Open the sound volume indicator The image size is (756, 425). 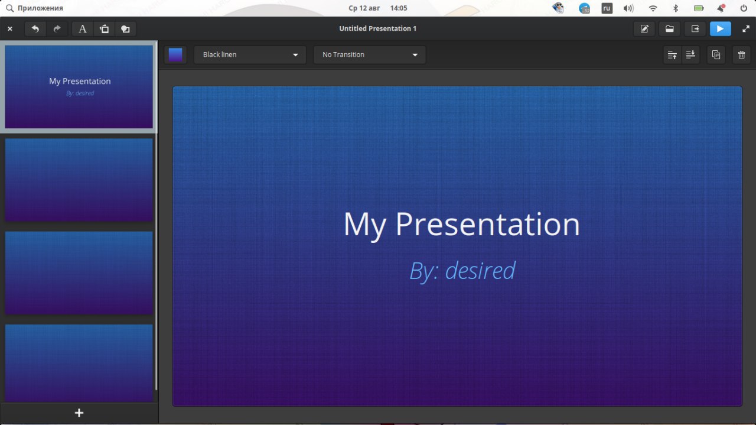[628, 8]
